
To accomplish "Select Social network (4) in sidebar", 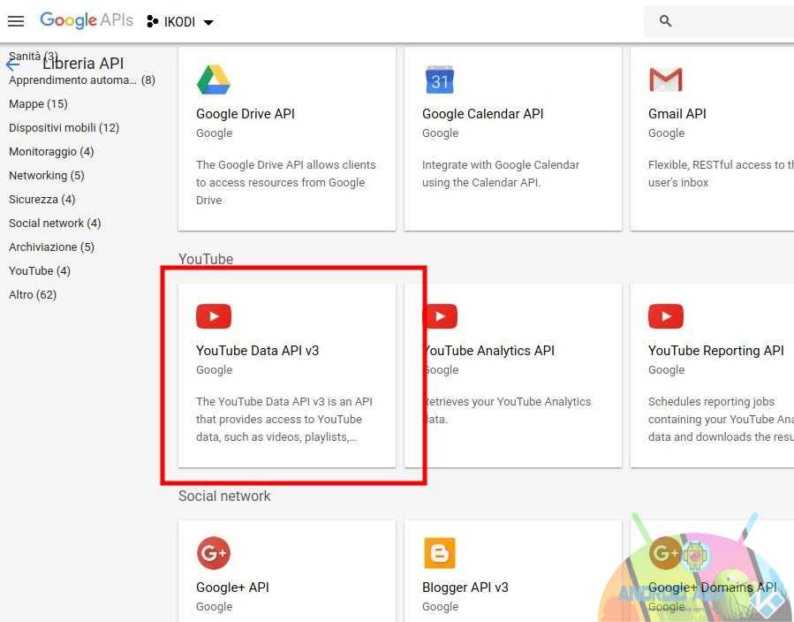I will [55, 223].
